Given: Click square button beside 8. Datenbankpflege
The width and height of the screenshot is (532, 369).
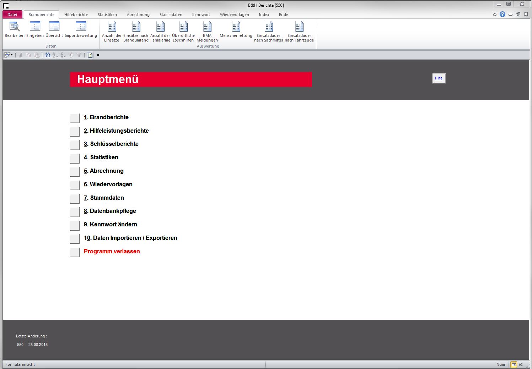Looking at the screenshot, I should point(75,212).
